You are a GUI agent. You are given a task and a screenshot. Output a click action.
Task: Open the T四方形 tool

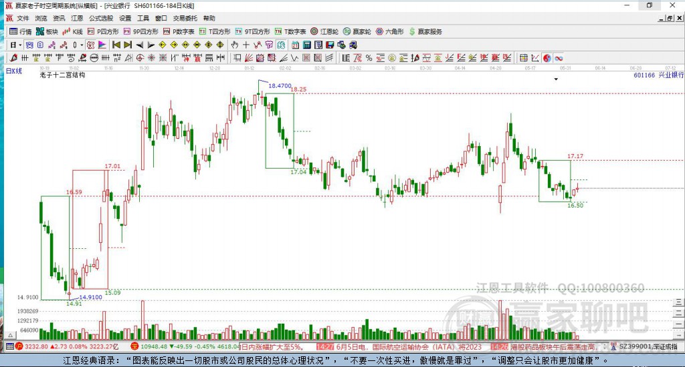point(215,31)
